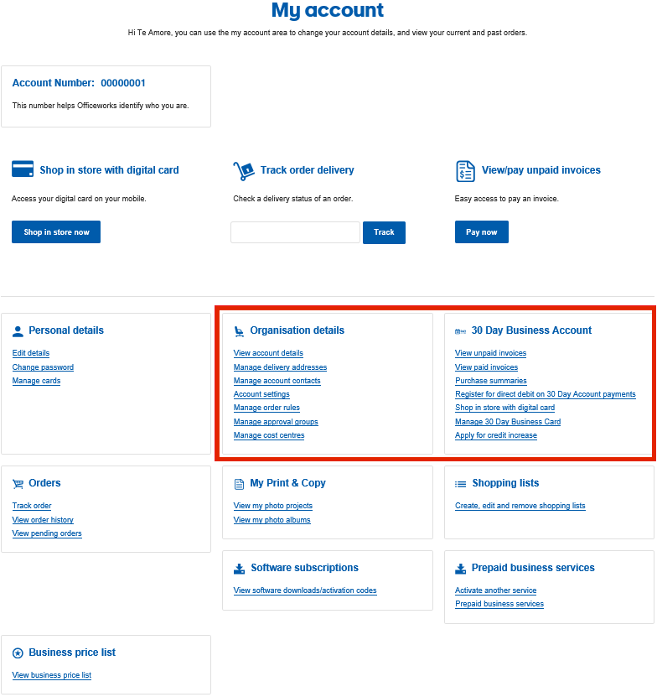Click the Business price list star icon
The height and width of the screenshot is (697, 657).
click(x=18, y=653)
